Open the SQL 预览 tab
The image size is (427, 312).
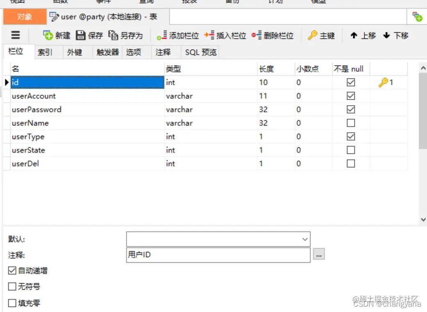(201, 52)
